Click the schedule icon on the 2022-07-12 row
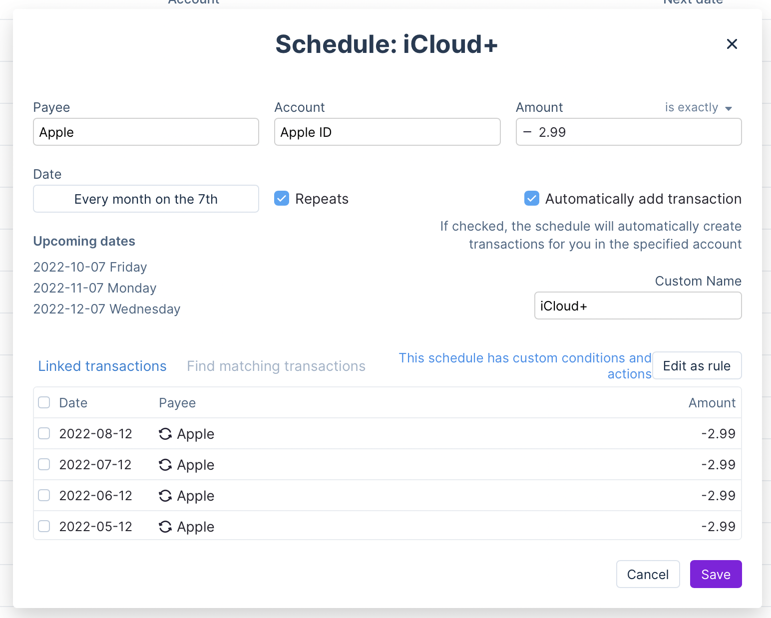The width and height of the screenshot is (771, 618). (165, 465)
